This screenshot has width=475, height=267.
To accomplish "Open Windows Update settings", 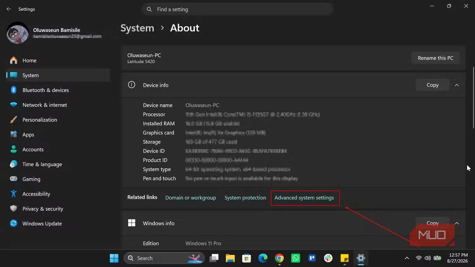I will [x=58, y=224].
